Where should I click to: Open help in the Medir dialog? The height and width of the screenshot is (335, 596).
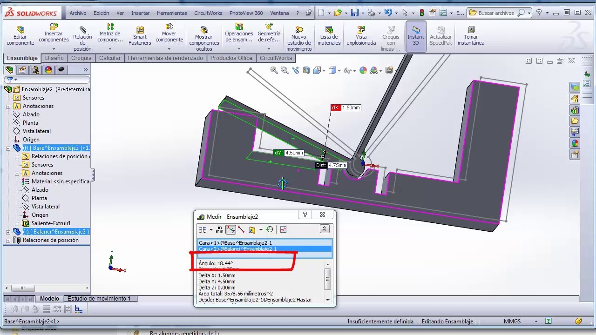point(305,214)
